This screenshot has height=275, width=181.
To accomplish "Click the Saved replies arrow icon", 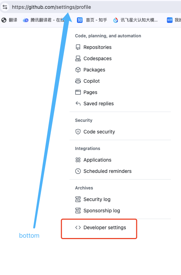I will [78, 104].
